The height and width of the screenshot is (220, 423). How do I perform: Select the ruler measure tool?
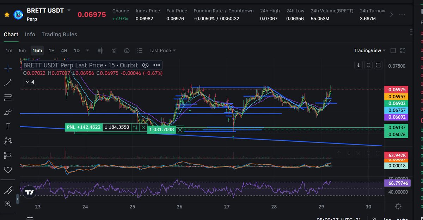pyautogui.click(x=8, y=190)
